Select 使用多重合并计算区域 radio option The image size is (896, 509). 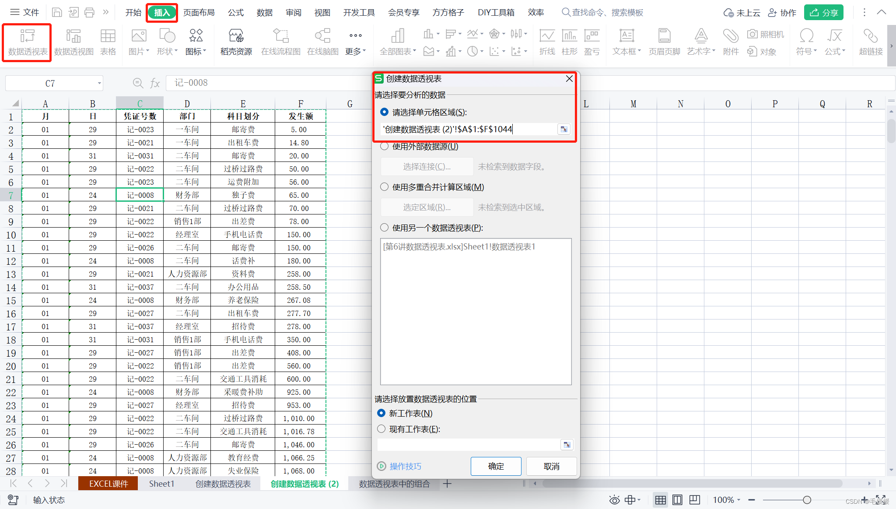[x=384, y=187]
